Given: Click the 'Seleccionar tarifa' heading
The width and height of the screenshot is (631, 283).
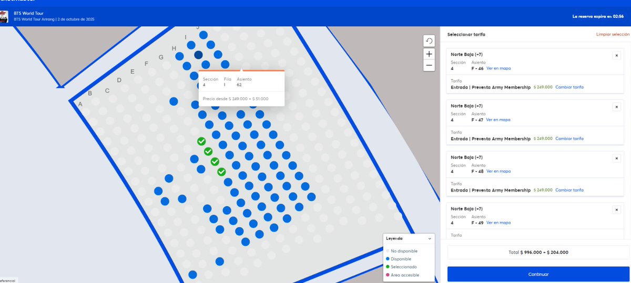Looking at the screenshot, I should pyautogui.click(x=466, y=34).
